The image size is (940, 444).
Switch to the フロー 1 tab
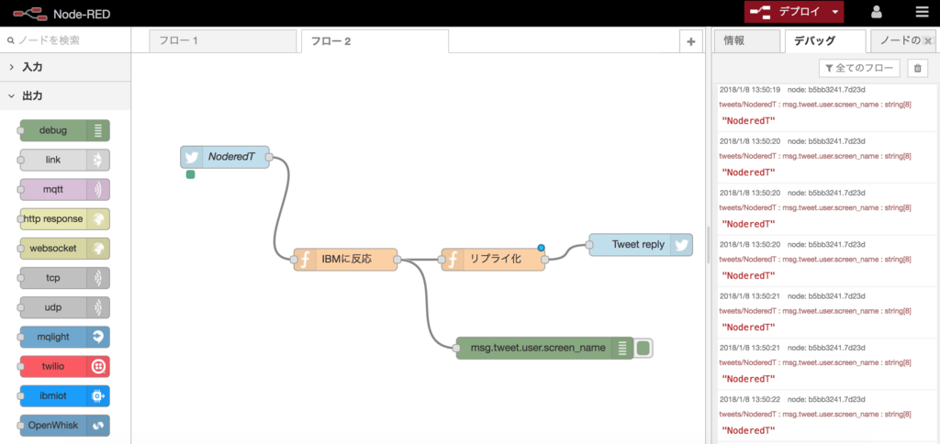(222, 41)
